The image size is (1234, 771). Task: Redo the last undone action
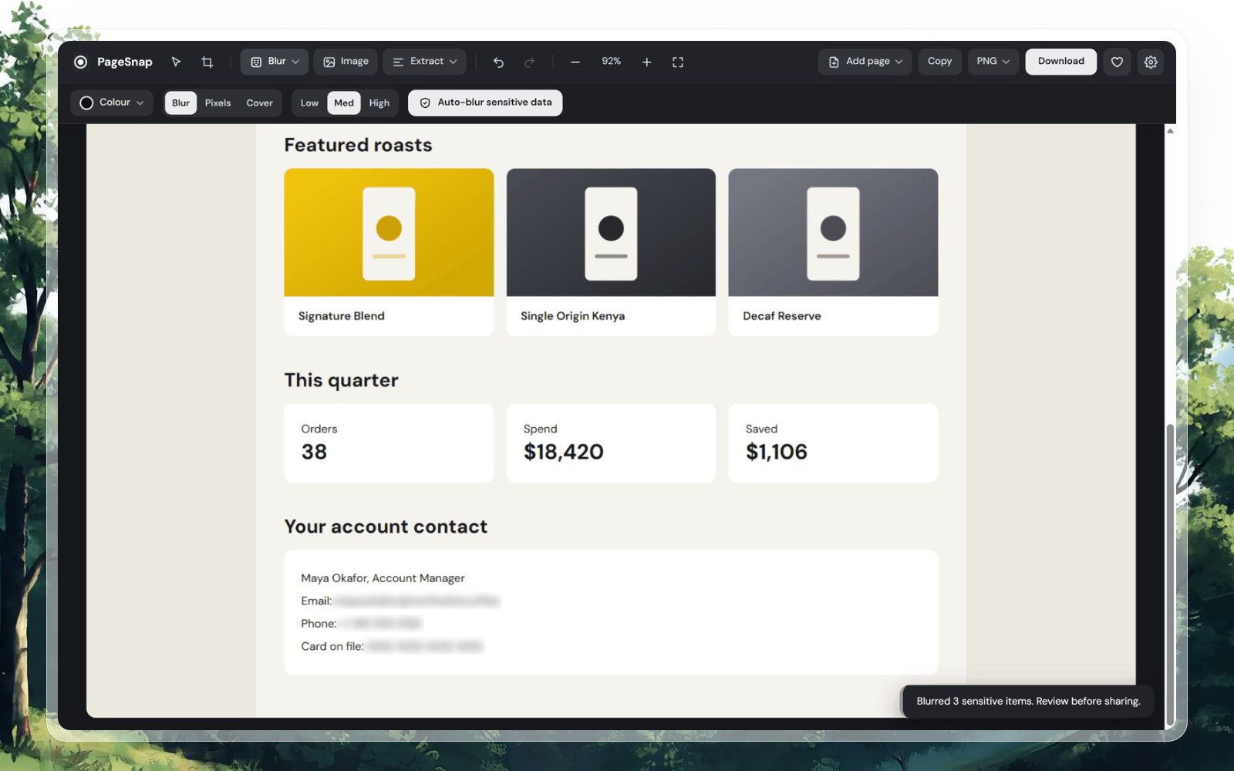click(529, 62)
